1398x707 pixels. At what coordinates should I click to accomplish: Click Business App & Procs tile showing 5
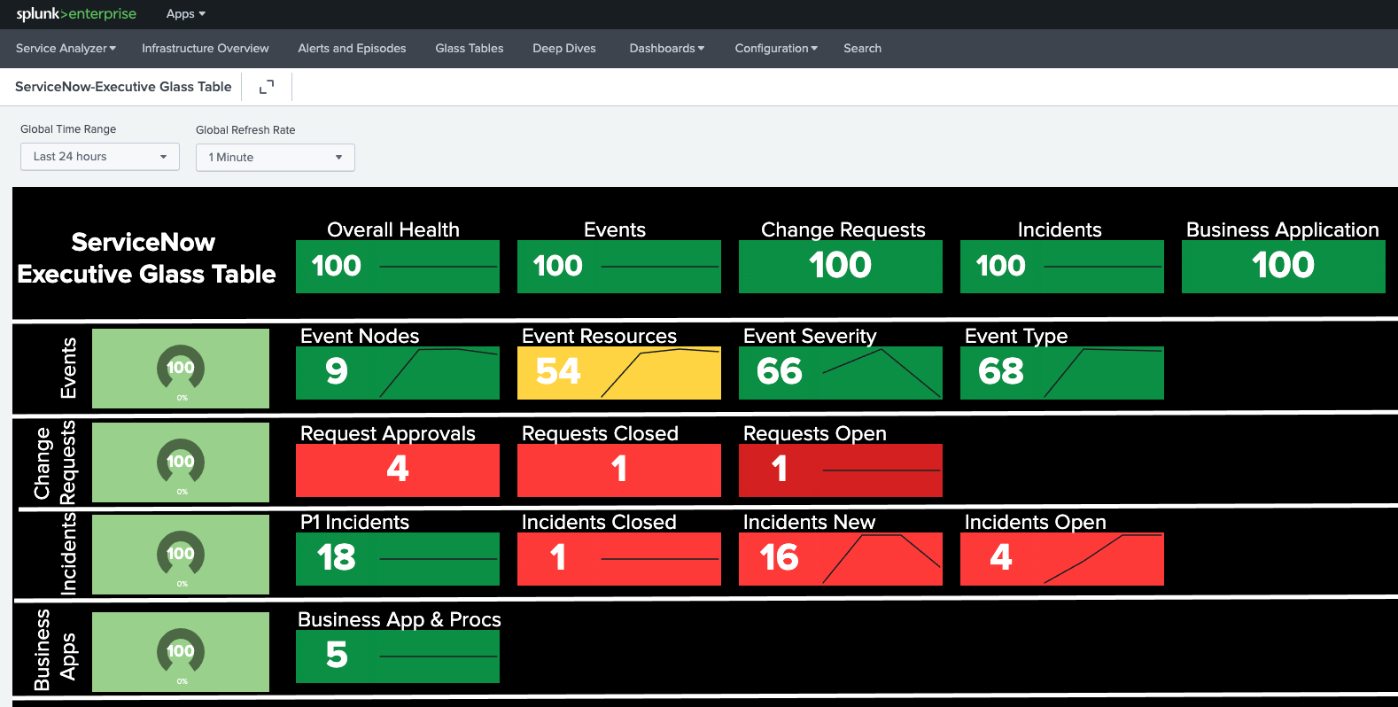(x=398, y=656)
